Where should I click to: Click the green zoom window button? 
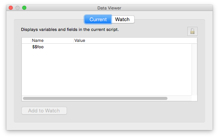[x=24, y=8]
